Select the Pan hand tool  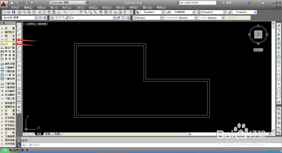click(81, 12)
